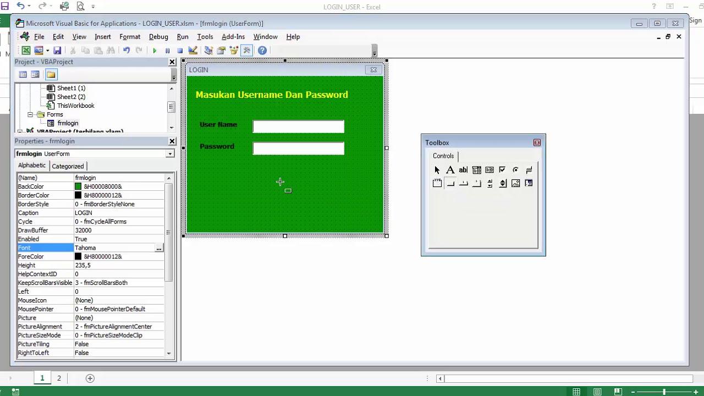Click the Undo arrow in the VBA toolbar
This screenshot has height=396, width=704.
click(126, 50)
